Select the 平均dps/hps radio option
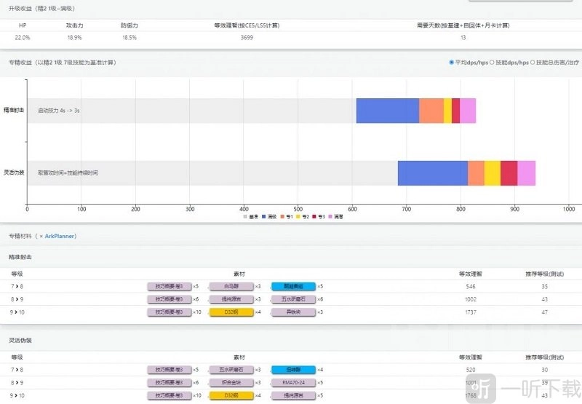This screenshot has height=404, width=582. (x=452, y=63)
